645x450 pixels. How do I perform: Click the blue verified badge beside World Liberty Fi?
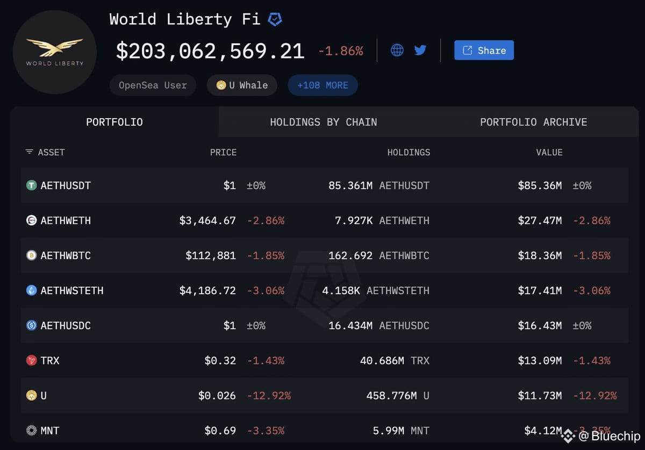click(275, 20)
